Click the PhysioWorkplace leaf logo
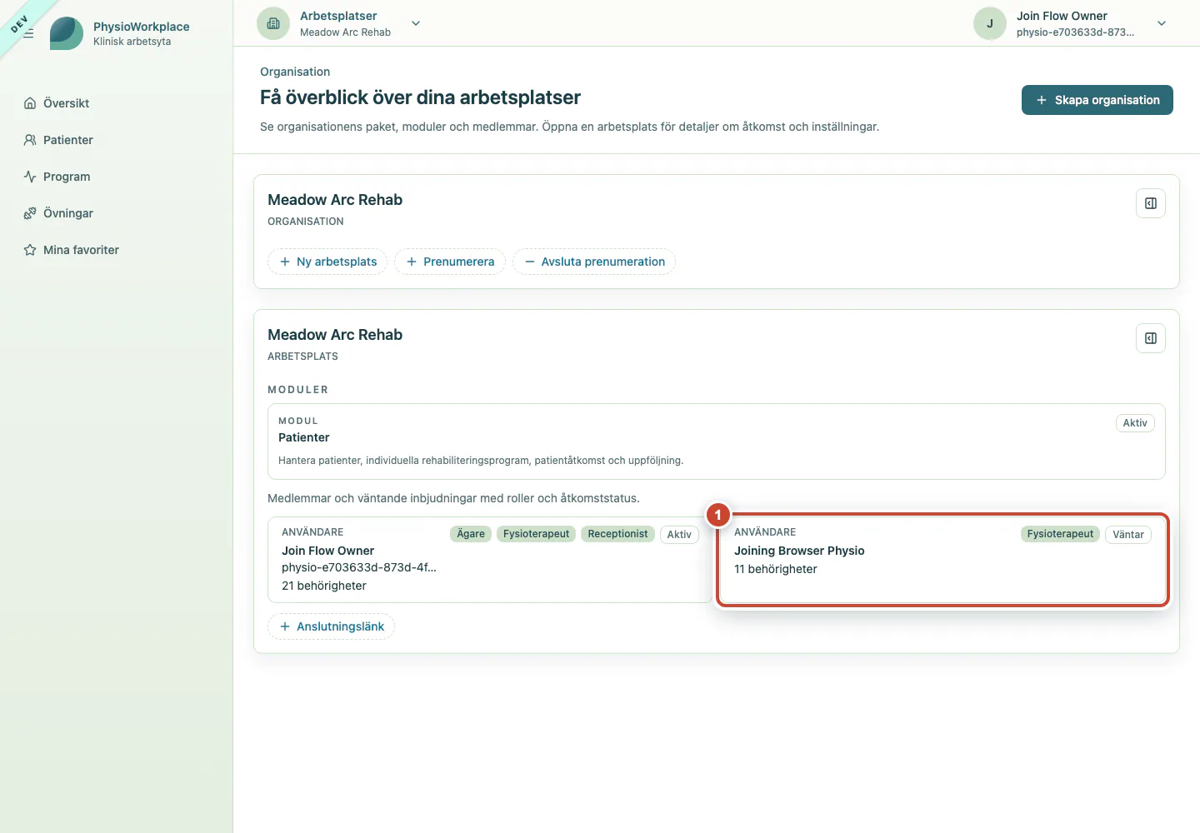The width and height of the screenshot is (1200, 833). (67, 33)
